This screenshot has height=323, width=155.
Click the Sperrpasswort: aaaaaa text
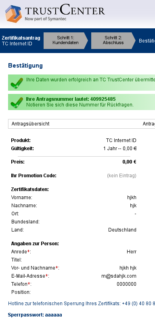pyautogui.click(x=35, y=315)
